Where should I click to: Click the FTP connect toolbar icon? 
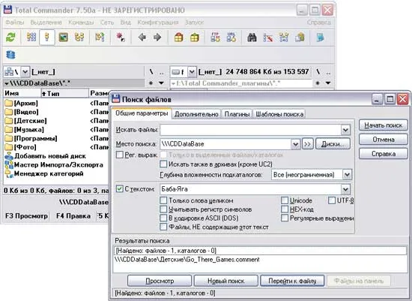(x=215, y=37)
